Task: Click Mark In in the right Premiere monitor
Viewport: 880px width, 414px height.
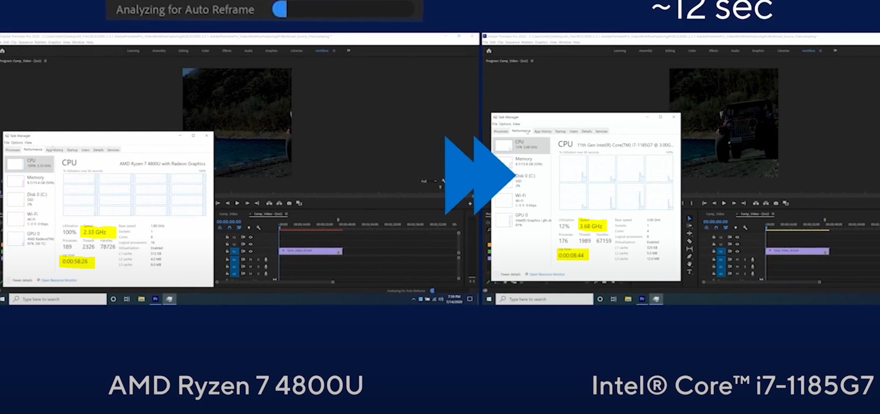Action: coord(683,203)
